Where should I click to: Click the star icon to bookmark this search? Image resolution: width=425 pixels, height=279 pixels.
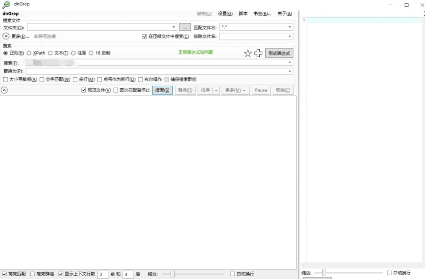click(x=248, y=53)
